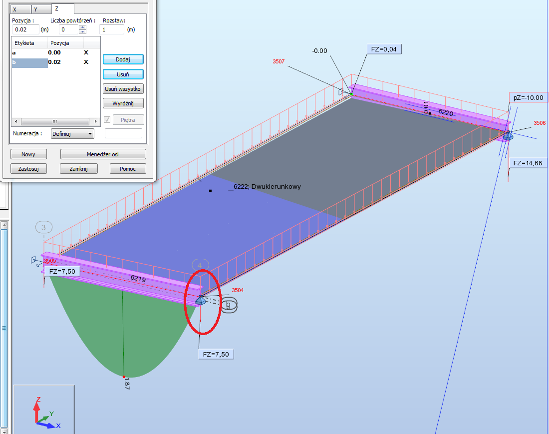Click the Wyróżnij button
549x434 pixels.
click(122, 104)
